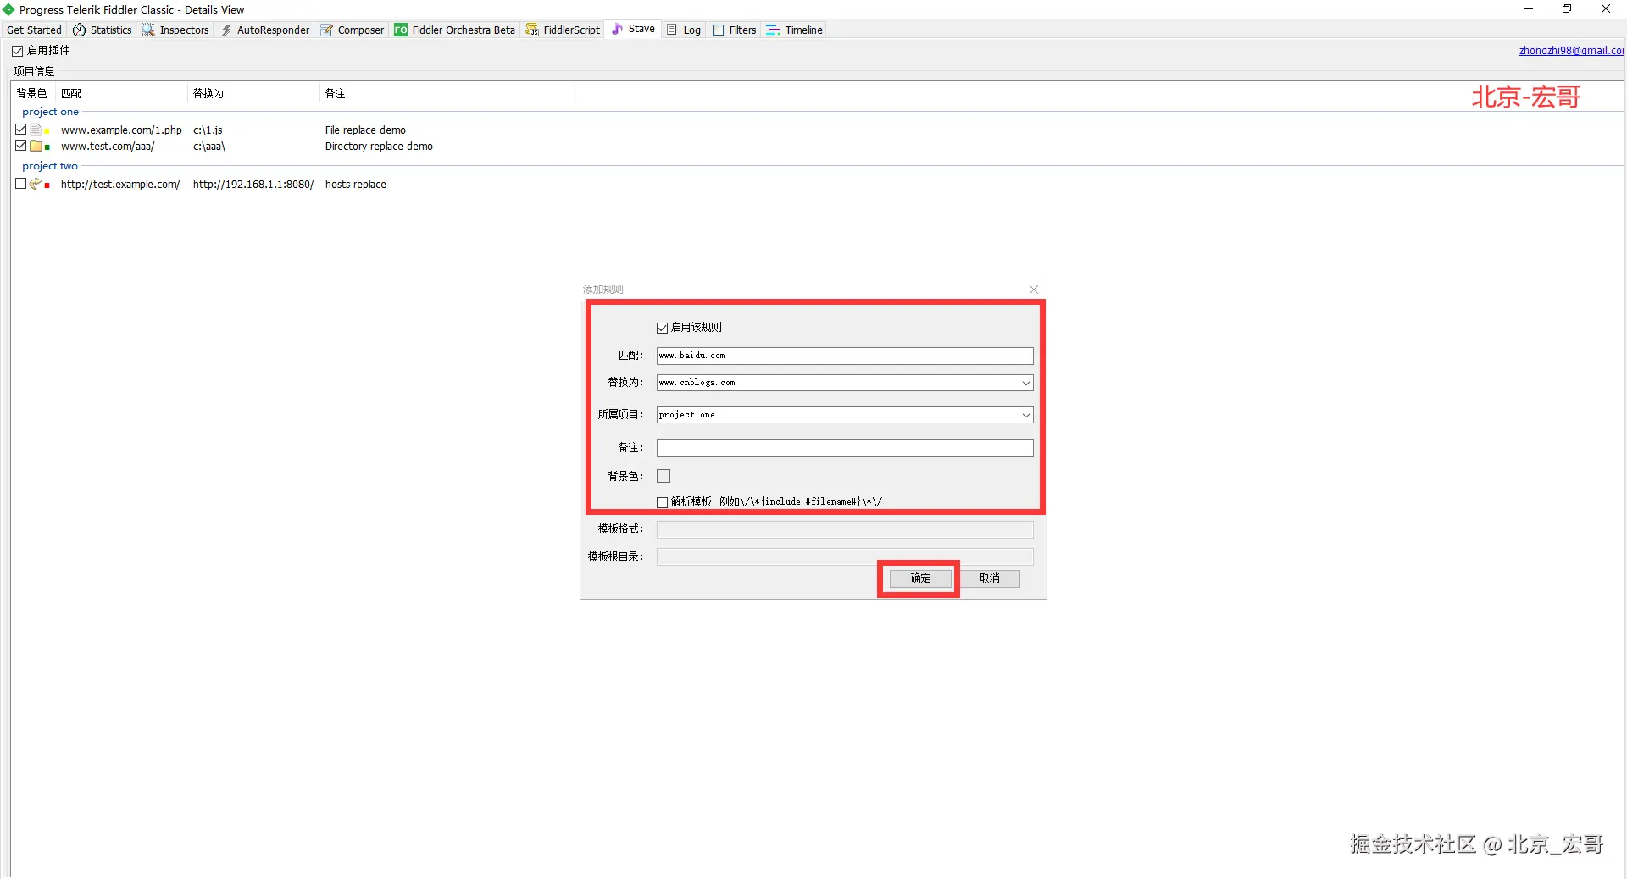Click the 确定 button
The image size is (1627, 879).
click(x=920, y=578)
